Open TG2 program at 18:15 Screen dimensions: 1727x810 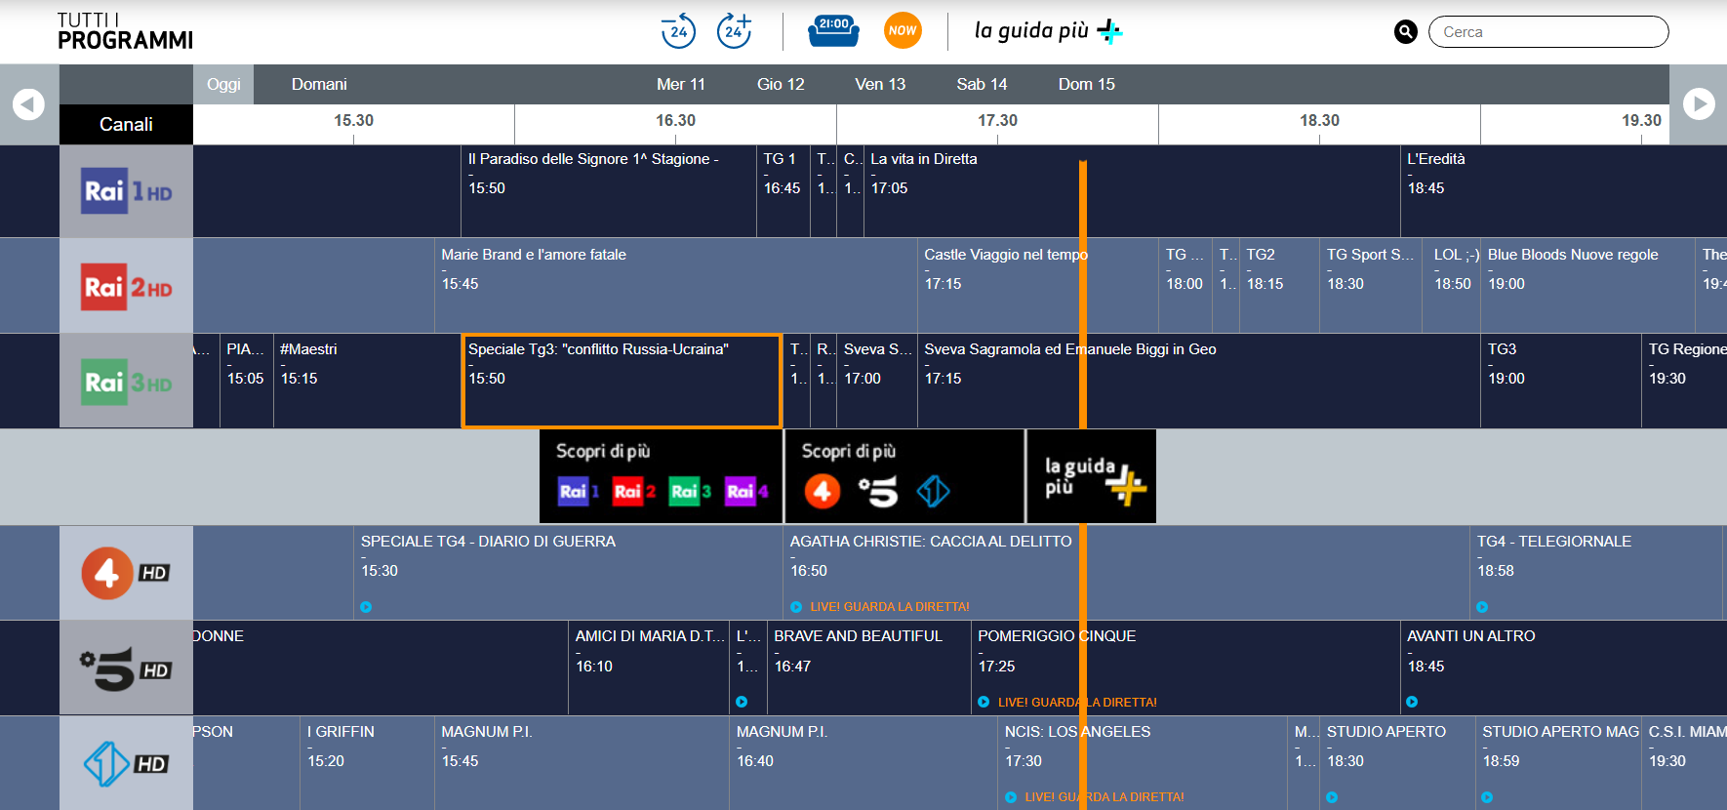1279,286
